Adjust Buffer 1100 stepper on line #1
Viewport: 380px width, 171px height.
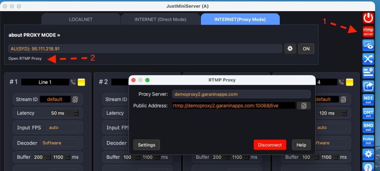[68, 157]
